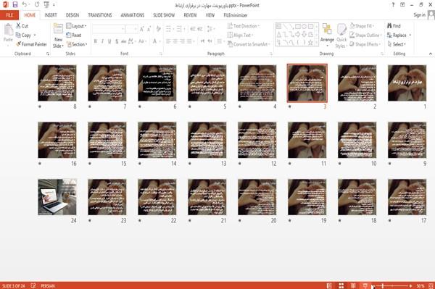Undo the last action

tap(25, 5)
